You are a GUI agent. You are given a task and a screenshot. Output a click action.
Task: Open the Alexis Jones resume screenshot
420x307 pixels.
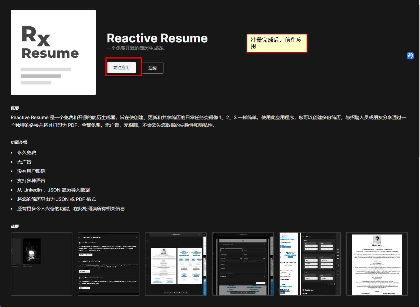(x=377, y=264)
